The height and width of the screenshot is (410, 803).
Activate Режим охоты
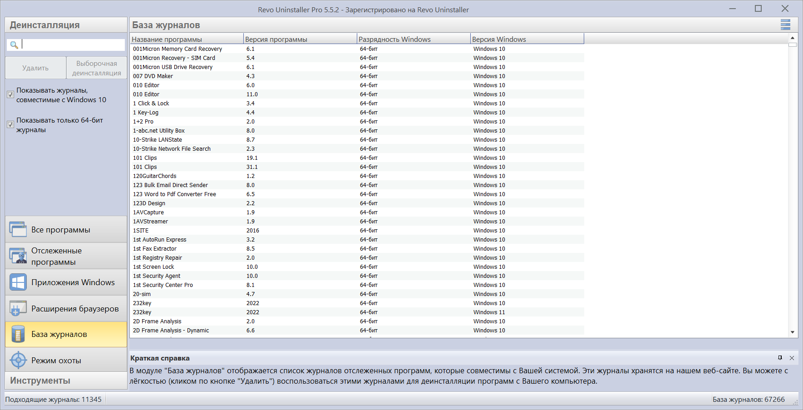tap(66, 361)
